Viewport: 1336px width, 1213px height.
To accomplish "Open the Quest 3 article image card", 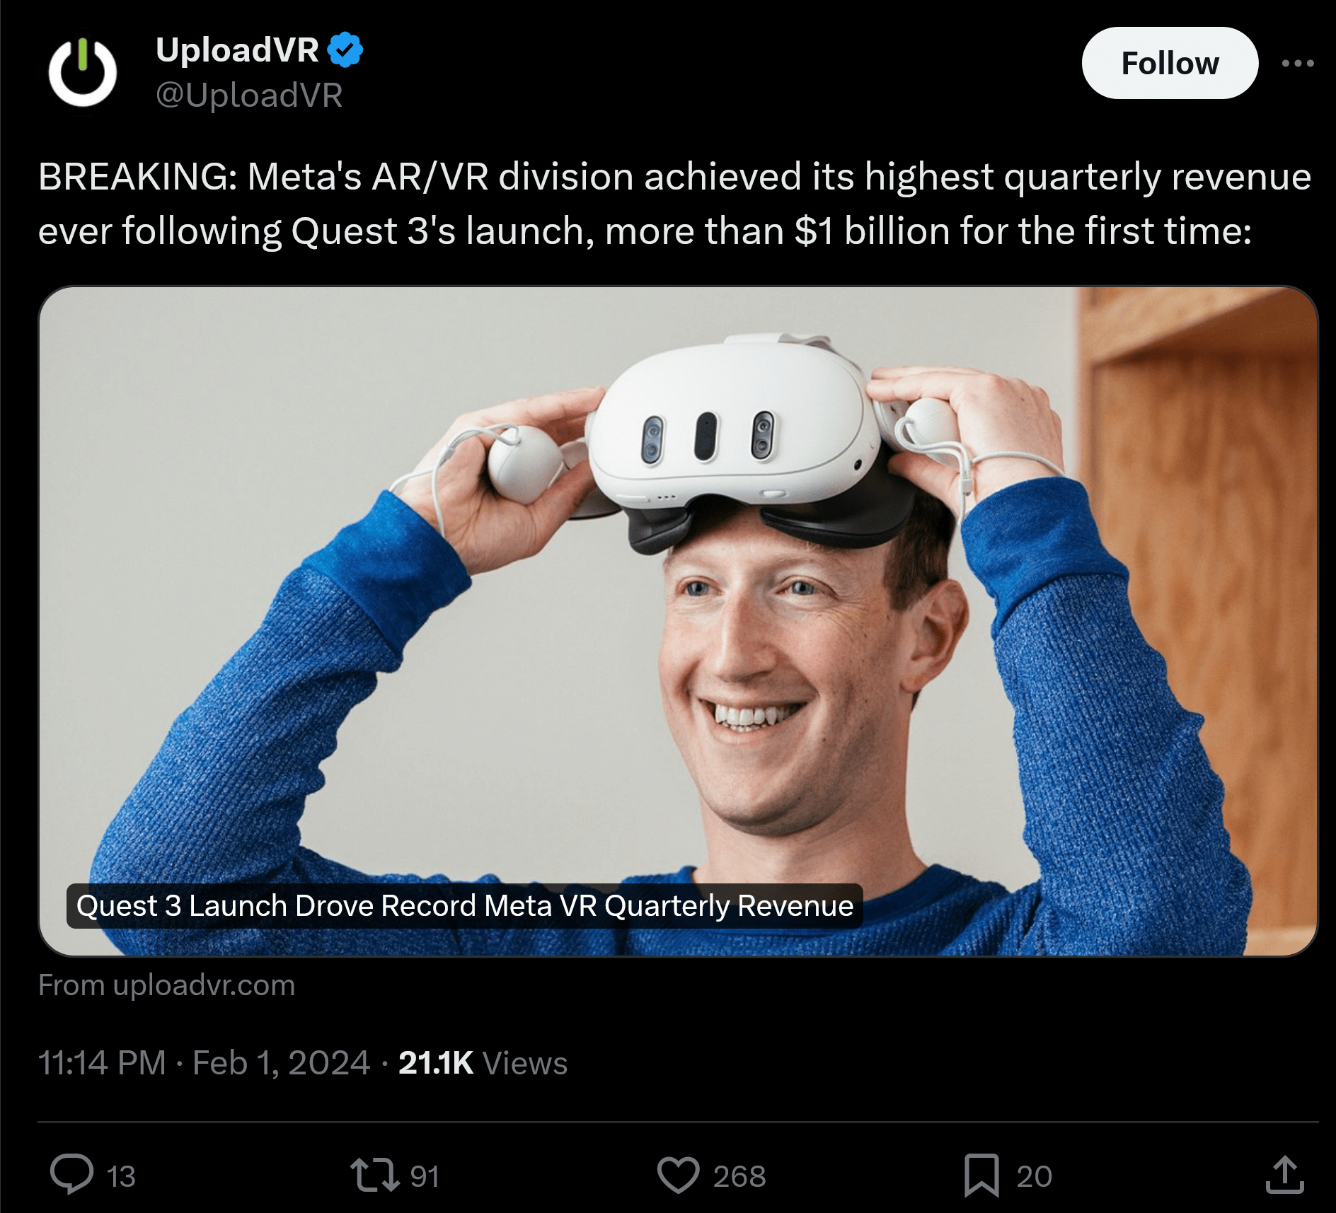I will 678,621.
